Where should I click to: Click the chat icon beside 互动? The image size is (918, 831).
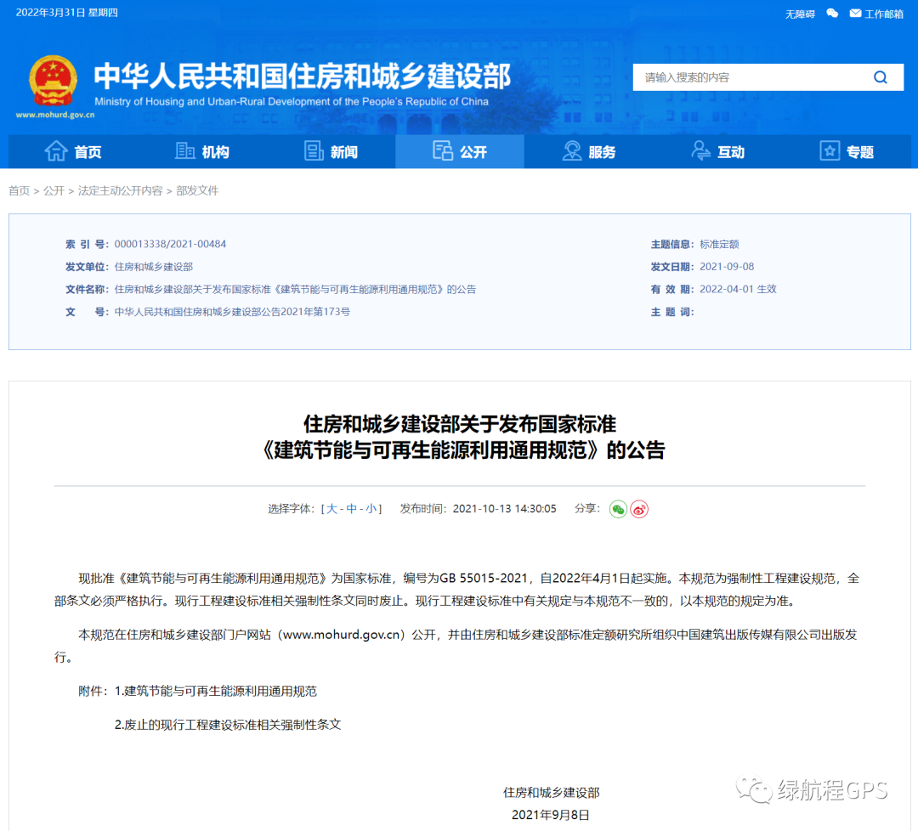(x=700, y=151)
